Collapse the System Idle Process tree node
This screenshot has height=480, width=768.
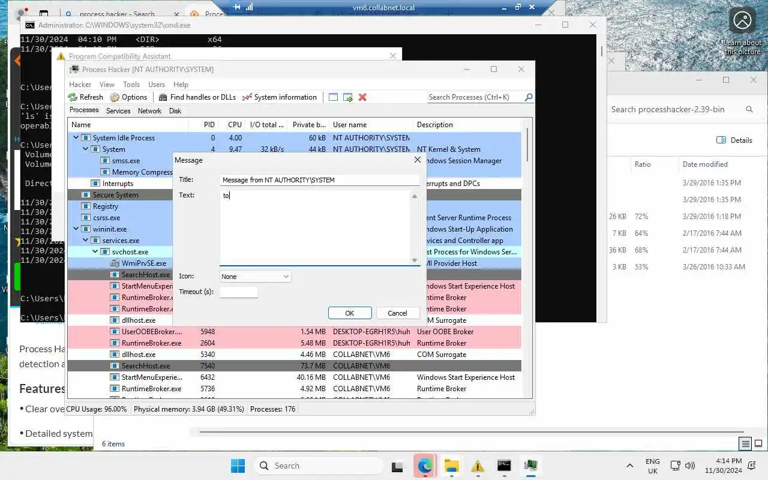click(76, 138)
